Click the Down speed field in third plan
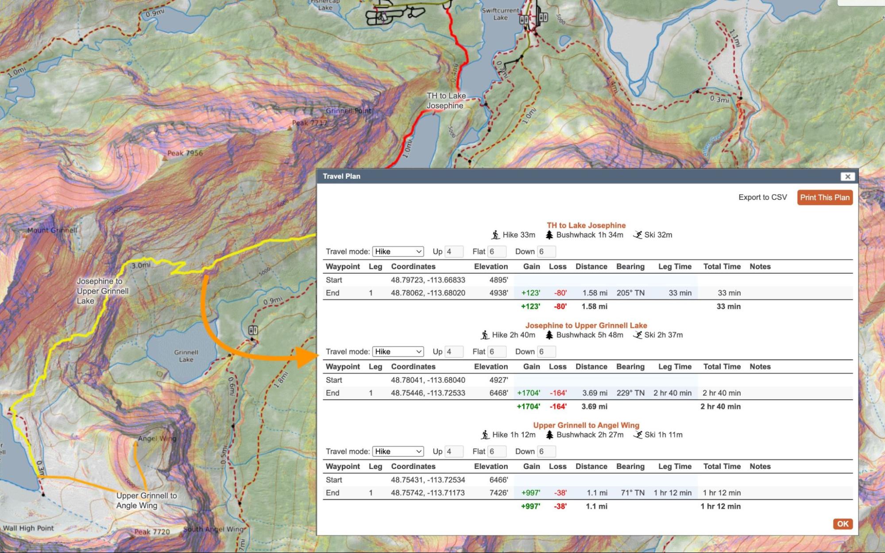Viewport: 885px width, 553px height. point(546,452)
